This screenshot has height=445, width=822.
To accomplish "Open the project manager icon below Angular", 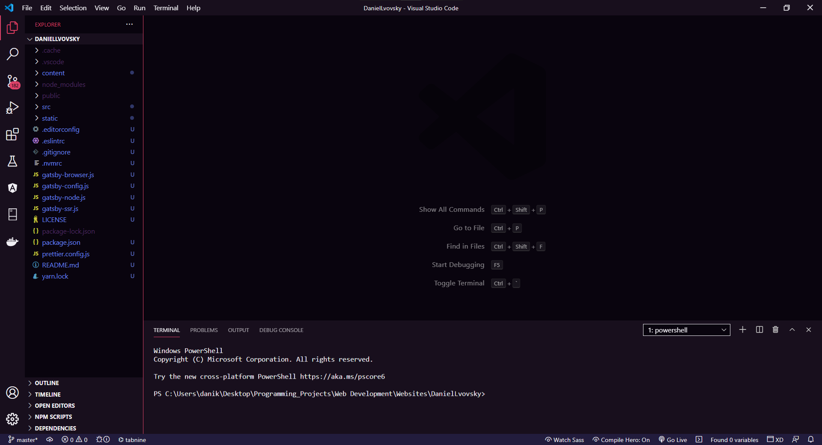I will [12, 214].
